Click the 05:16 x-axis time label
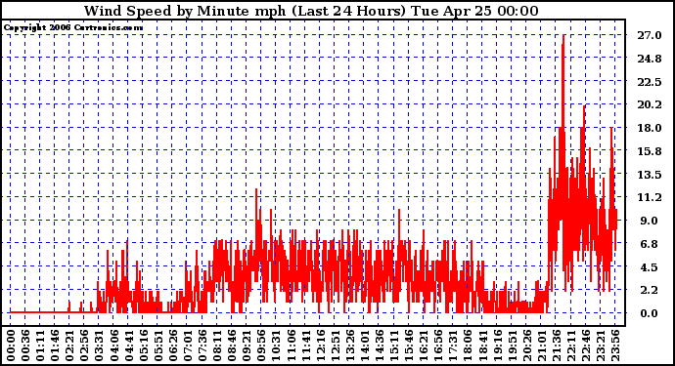This screenshot has height=366, width=675. point(144,346)
